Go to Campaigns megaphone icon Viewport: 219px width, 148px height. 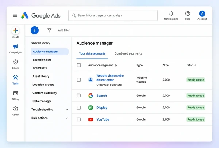[x=15, y=47]
